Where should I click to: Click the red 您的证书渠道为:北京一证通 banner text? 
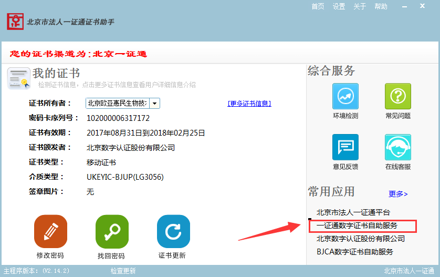pyautogui.click(x=78, y=54)
